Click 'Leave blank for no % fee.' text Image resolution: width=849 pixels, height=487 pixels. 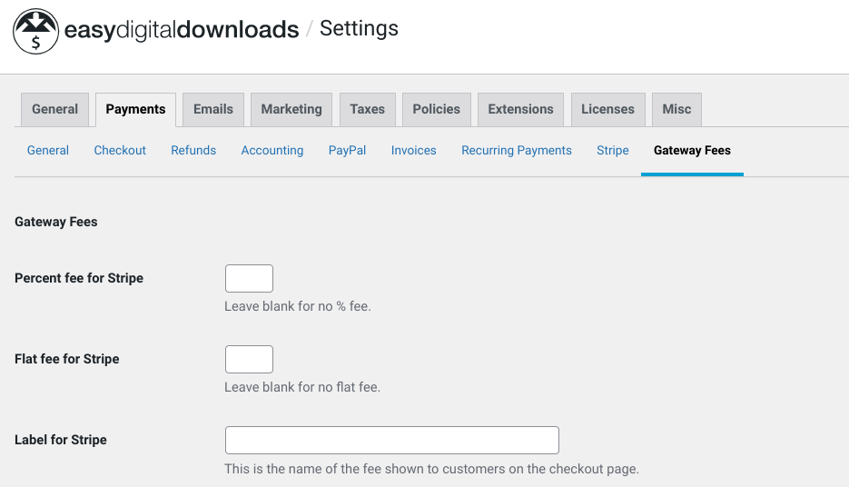(x=298, y=306)
